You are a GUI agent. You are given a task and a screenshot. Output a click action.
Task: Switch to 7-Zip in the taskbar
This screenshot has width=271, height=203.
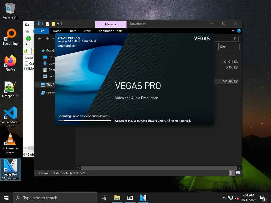coord(130,198)
